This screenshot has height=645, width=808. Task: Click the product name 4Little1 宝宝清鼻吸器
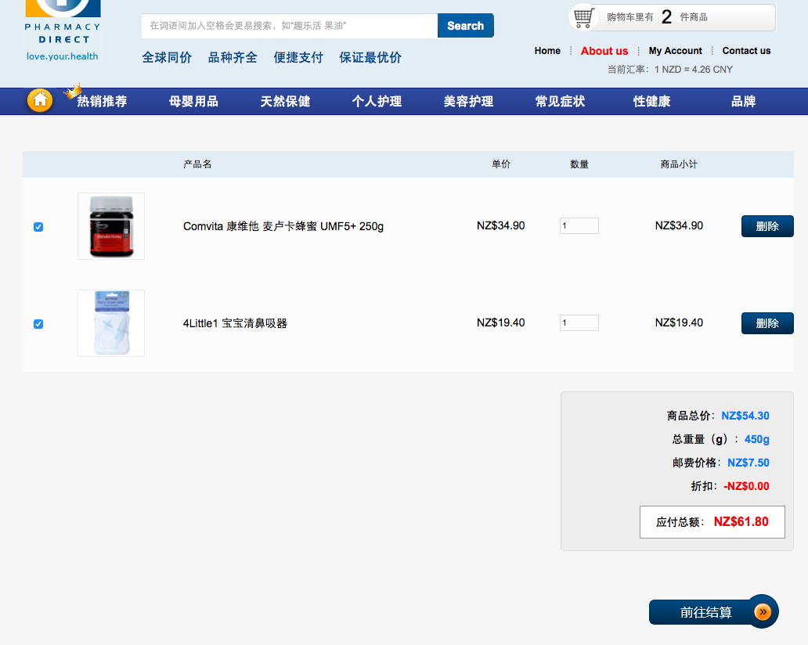click(x=235, y=323)
